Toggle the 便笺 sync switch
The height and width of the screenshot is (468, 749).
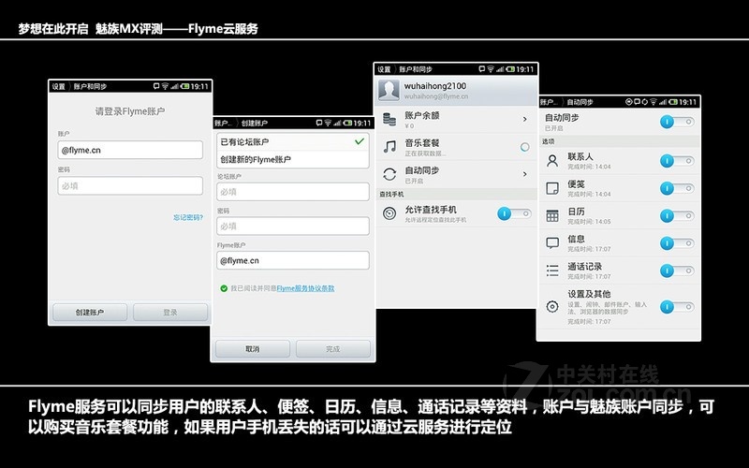coord(677,189)
